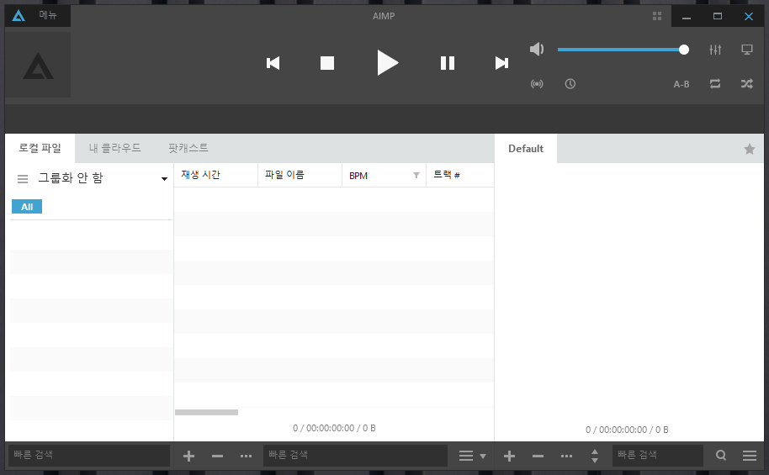Maximize the AIMP window

(x=718, y=16)
